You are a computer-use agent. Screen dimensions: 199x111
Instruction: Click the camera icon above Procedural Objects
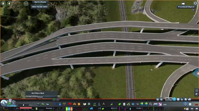coord(183,3)
